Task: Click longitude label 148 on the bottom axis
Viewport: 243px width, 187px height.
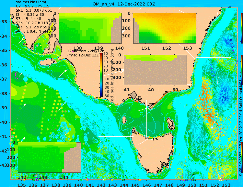Action: (169, 185)
